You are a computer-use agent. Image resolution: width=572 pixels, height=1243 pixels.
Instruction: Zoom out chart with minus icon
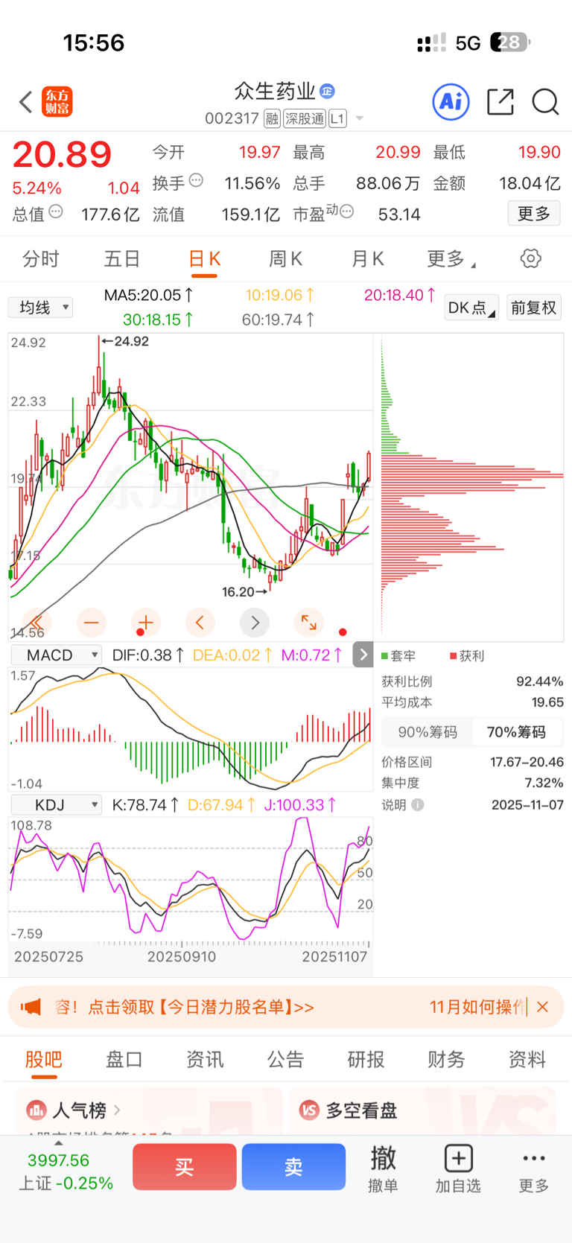pyautogui.click(x=91, y=622)
